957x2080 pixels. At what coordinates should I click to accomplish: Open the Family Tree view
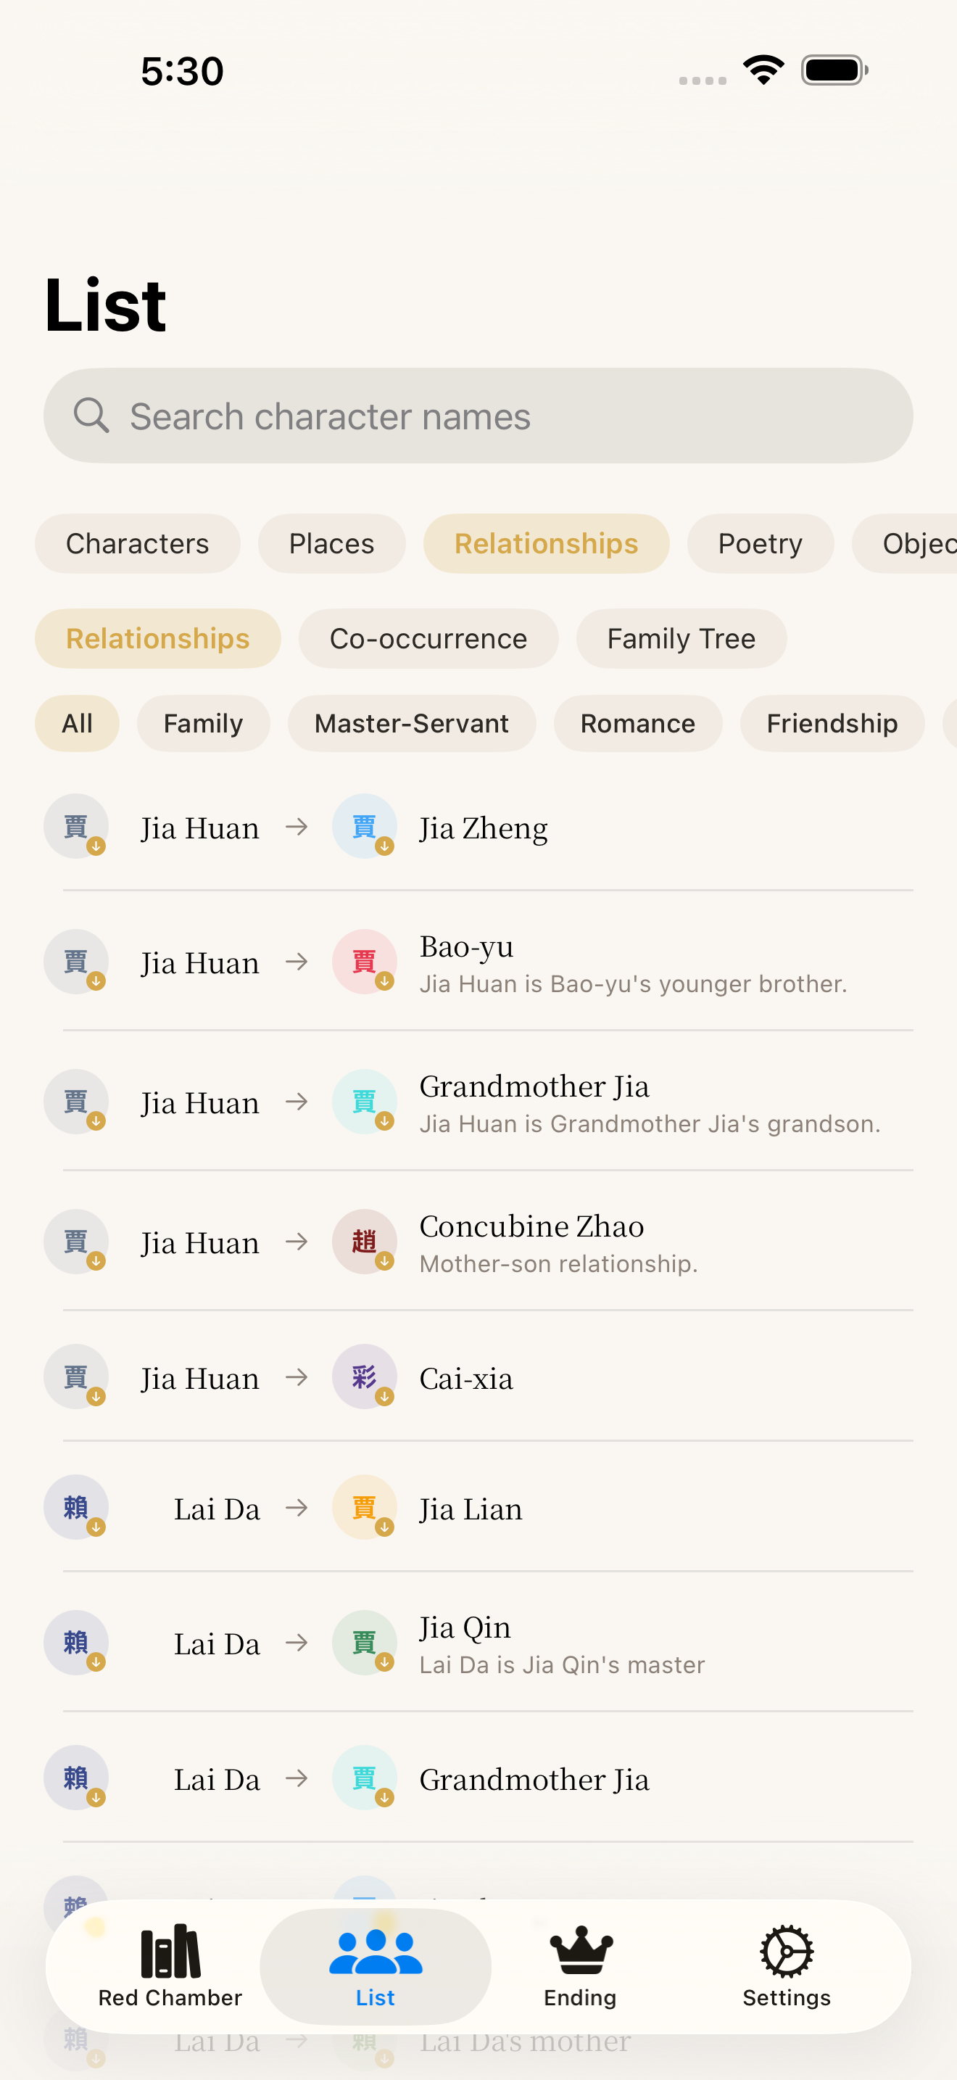681,639
